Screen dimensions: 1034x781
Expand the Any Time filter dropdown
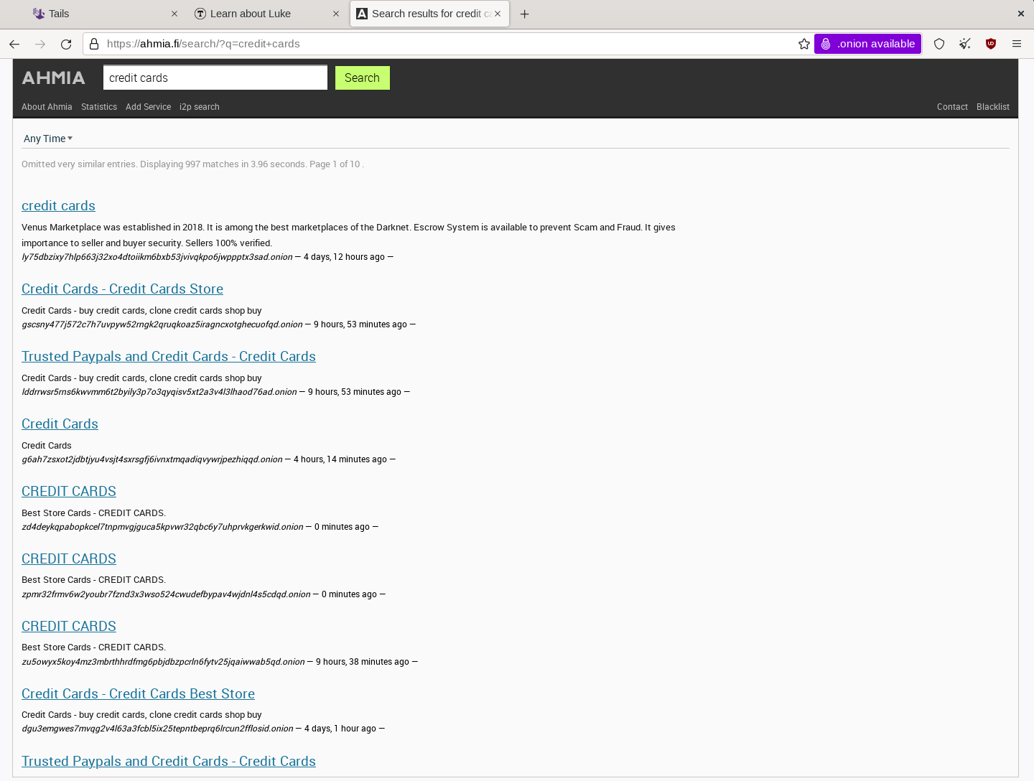48,139
